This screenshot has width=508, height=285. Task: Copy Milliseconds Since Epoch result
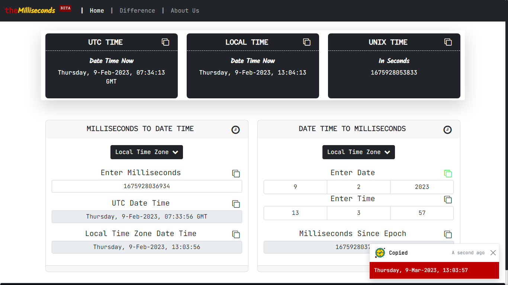pyautogui.click(x=448, y=234)
